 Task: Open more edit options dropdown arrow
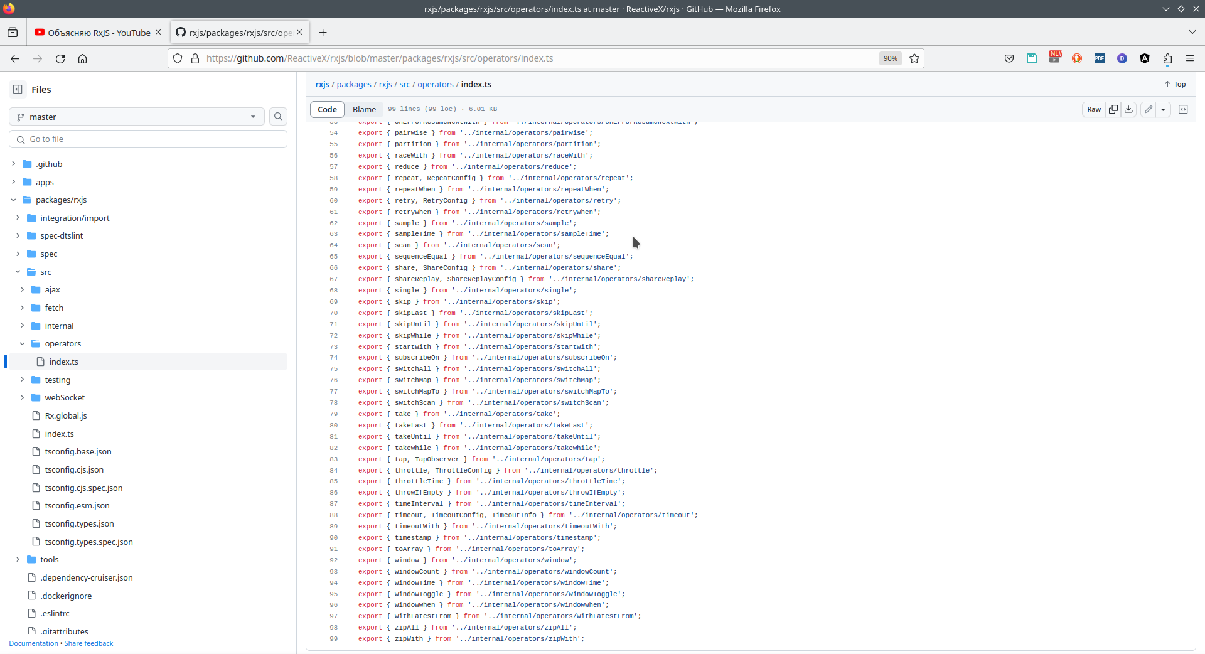pos(1163,109)
